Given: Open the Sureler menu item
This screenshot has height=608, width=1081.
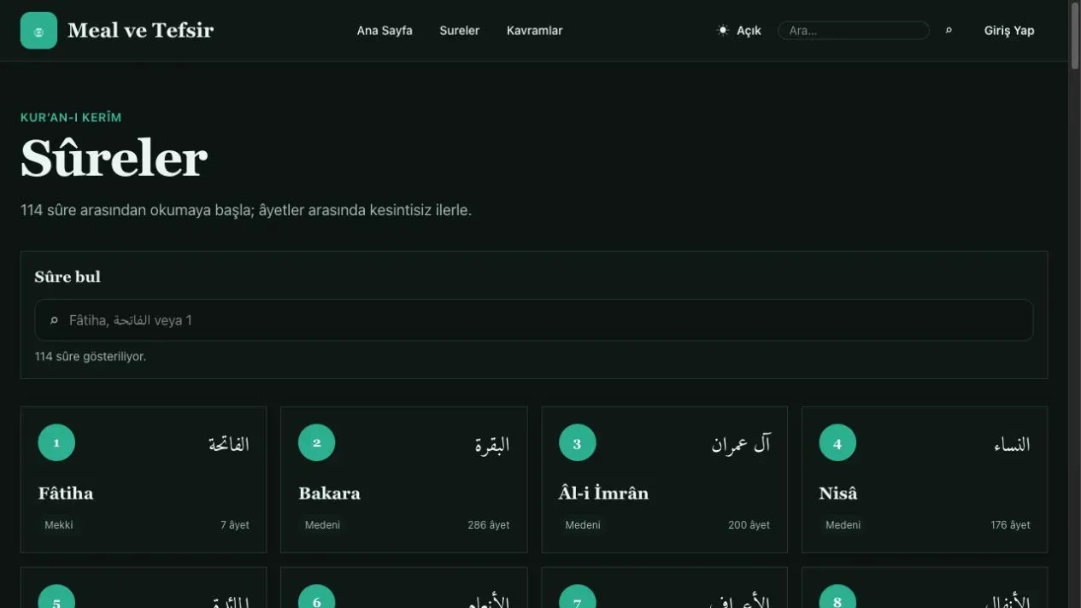Looking at the screenshot, I should (x=460, y=31).
